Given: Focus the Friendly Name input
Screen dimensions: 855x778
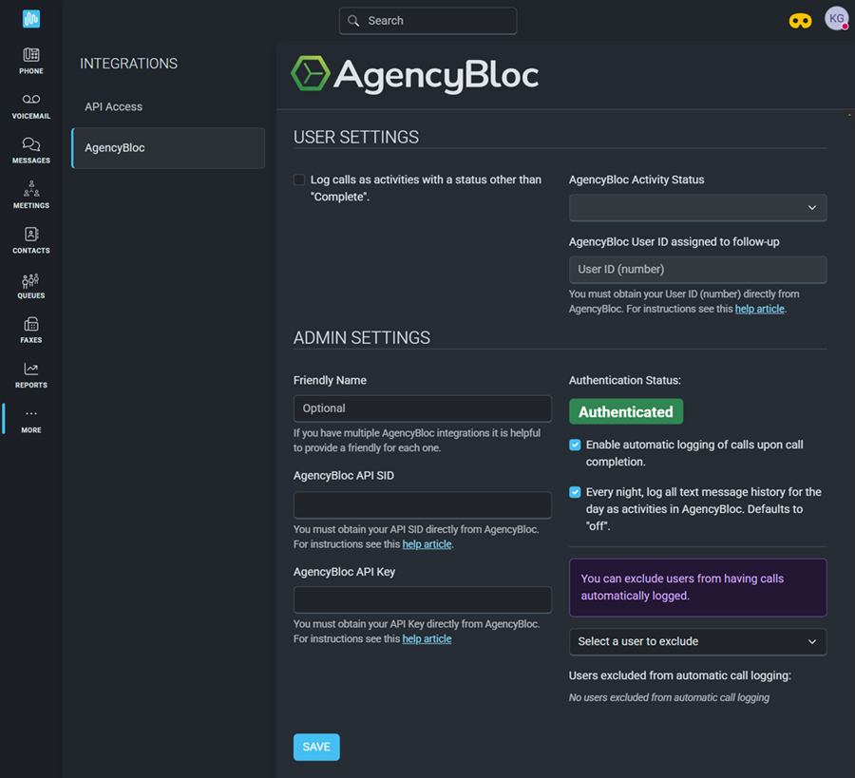Looking at the screenshot, I should [422, 408].
